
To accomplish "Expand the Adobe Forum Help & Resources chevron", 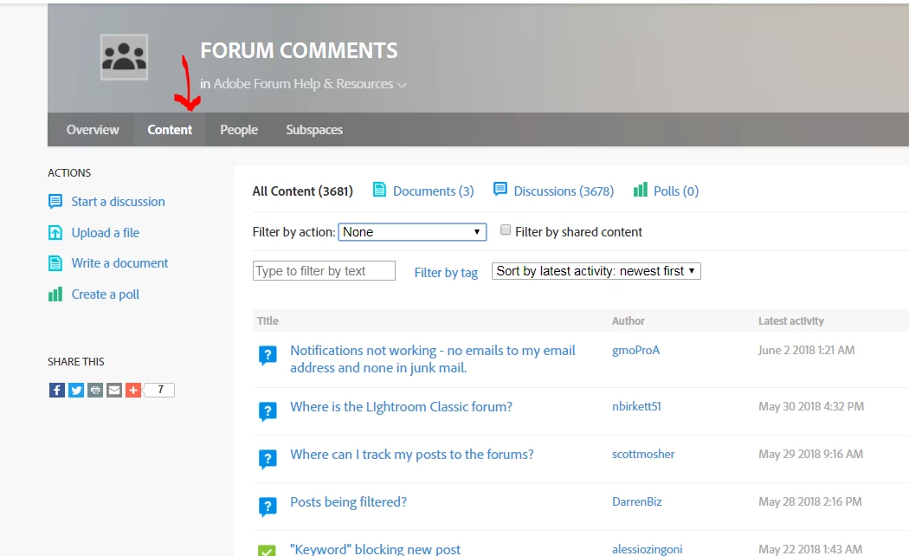I will (x=402, y=85).
